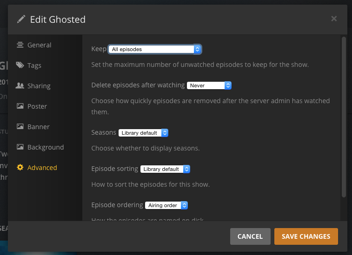Click 'How to sort the episodes' text

(150, 184)
